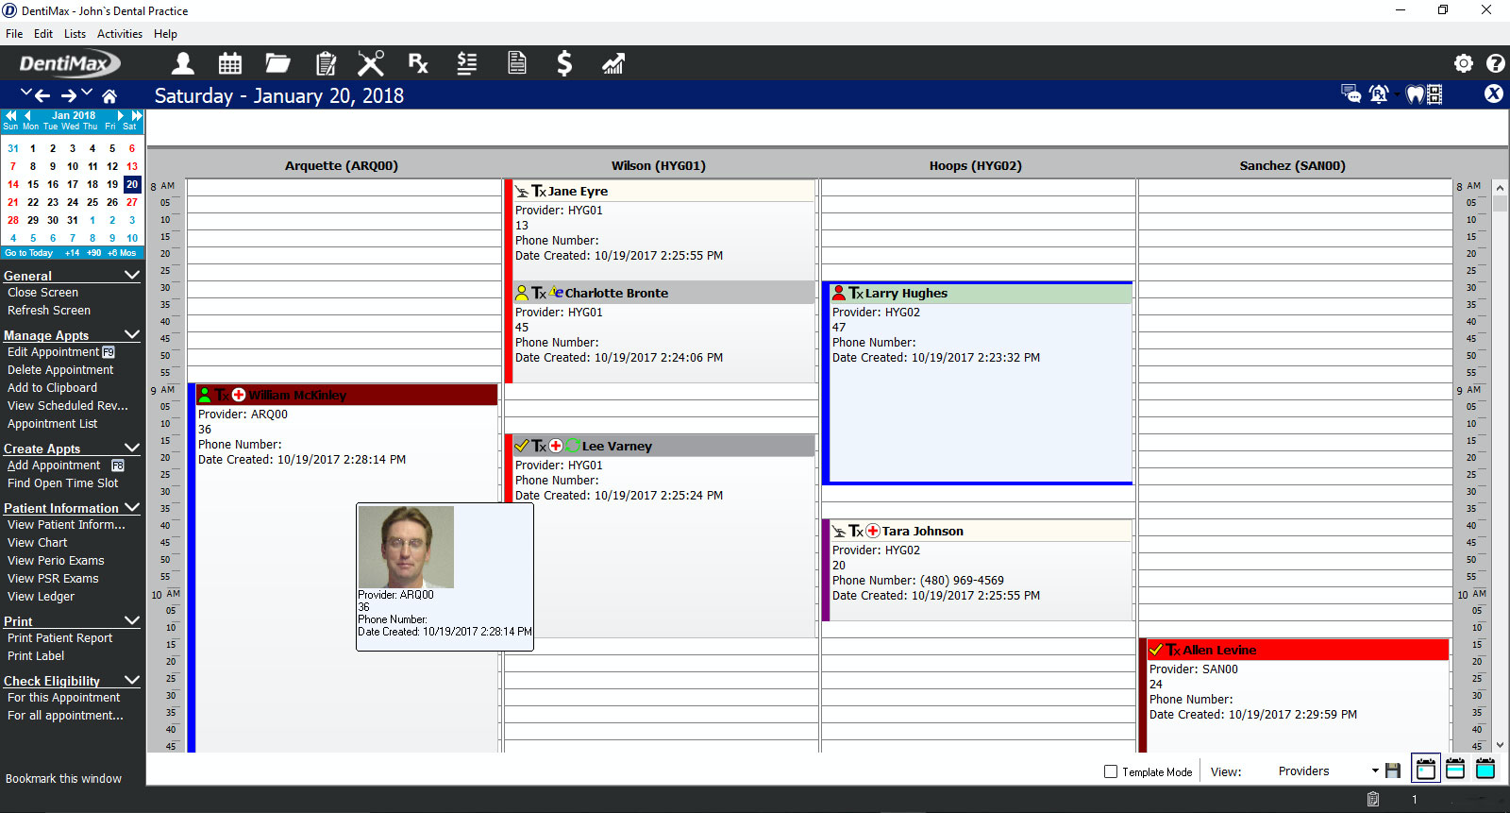Click the home icon in navigation bar
The height and width of the screenshot is (813, 1510).
109,95
